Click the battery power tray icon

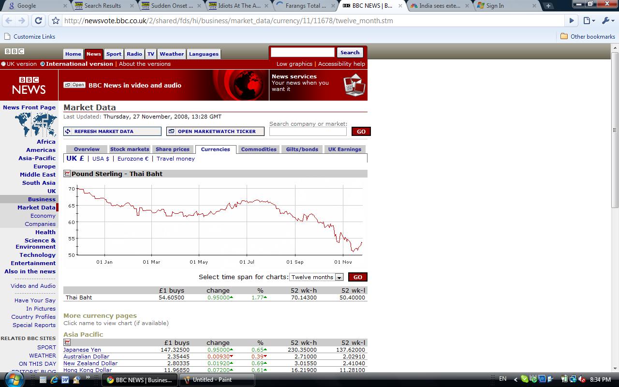564,380
